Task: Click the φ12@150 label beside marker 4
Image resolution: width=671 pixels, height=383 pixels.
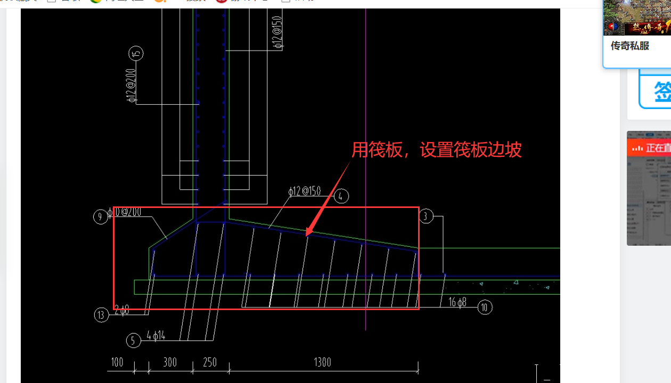Action: [305, 191]
